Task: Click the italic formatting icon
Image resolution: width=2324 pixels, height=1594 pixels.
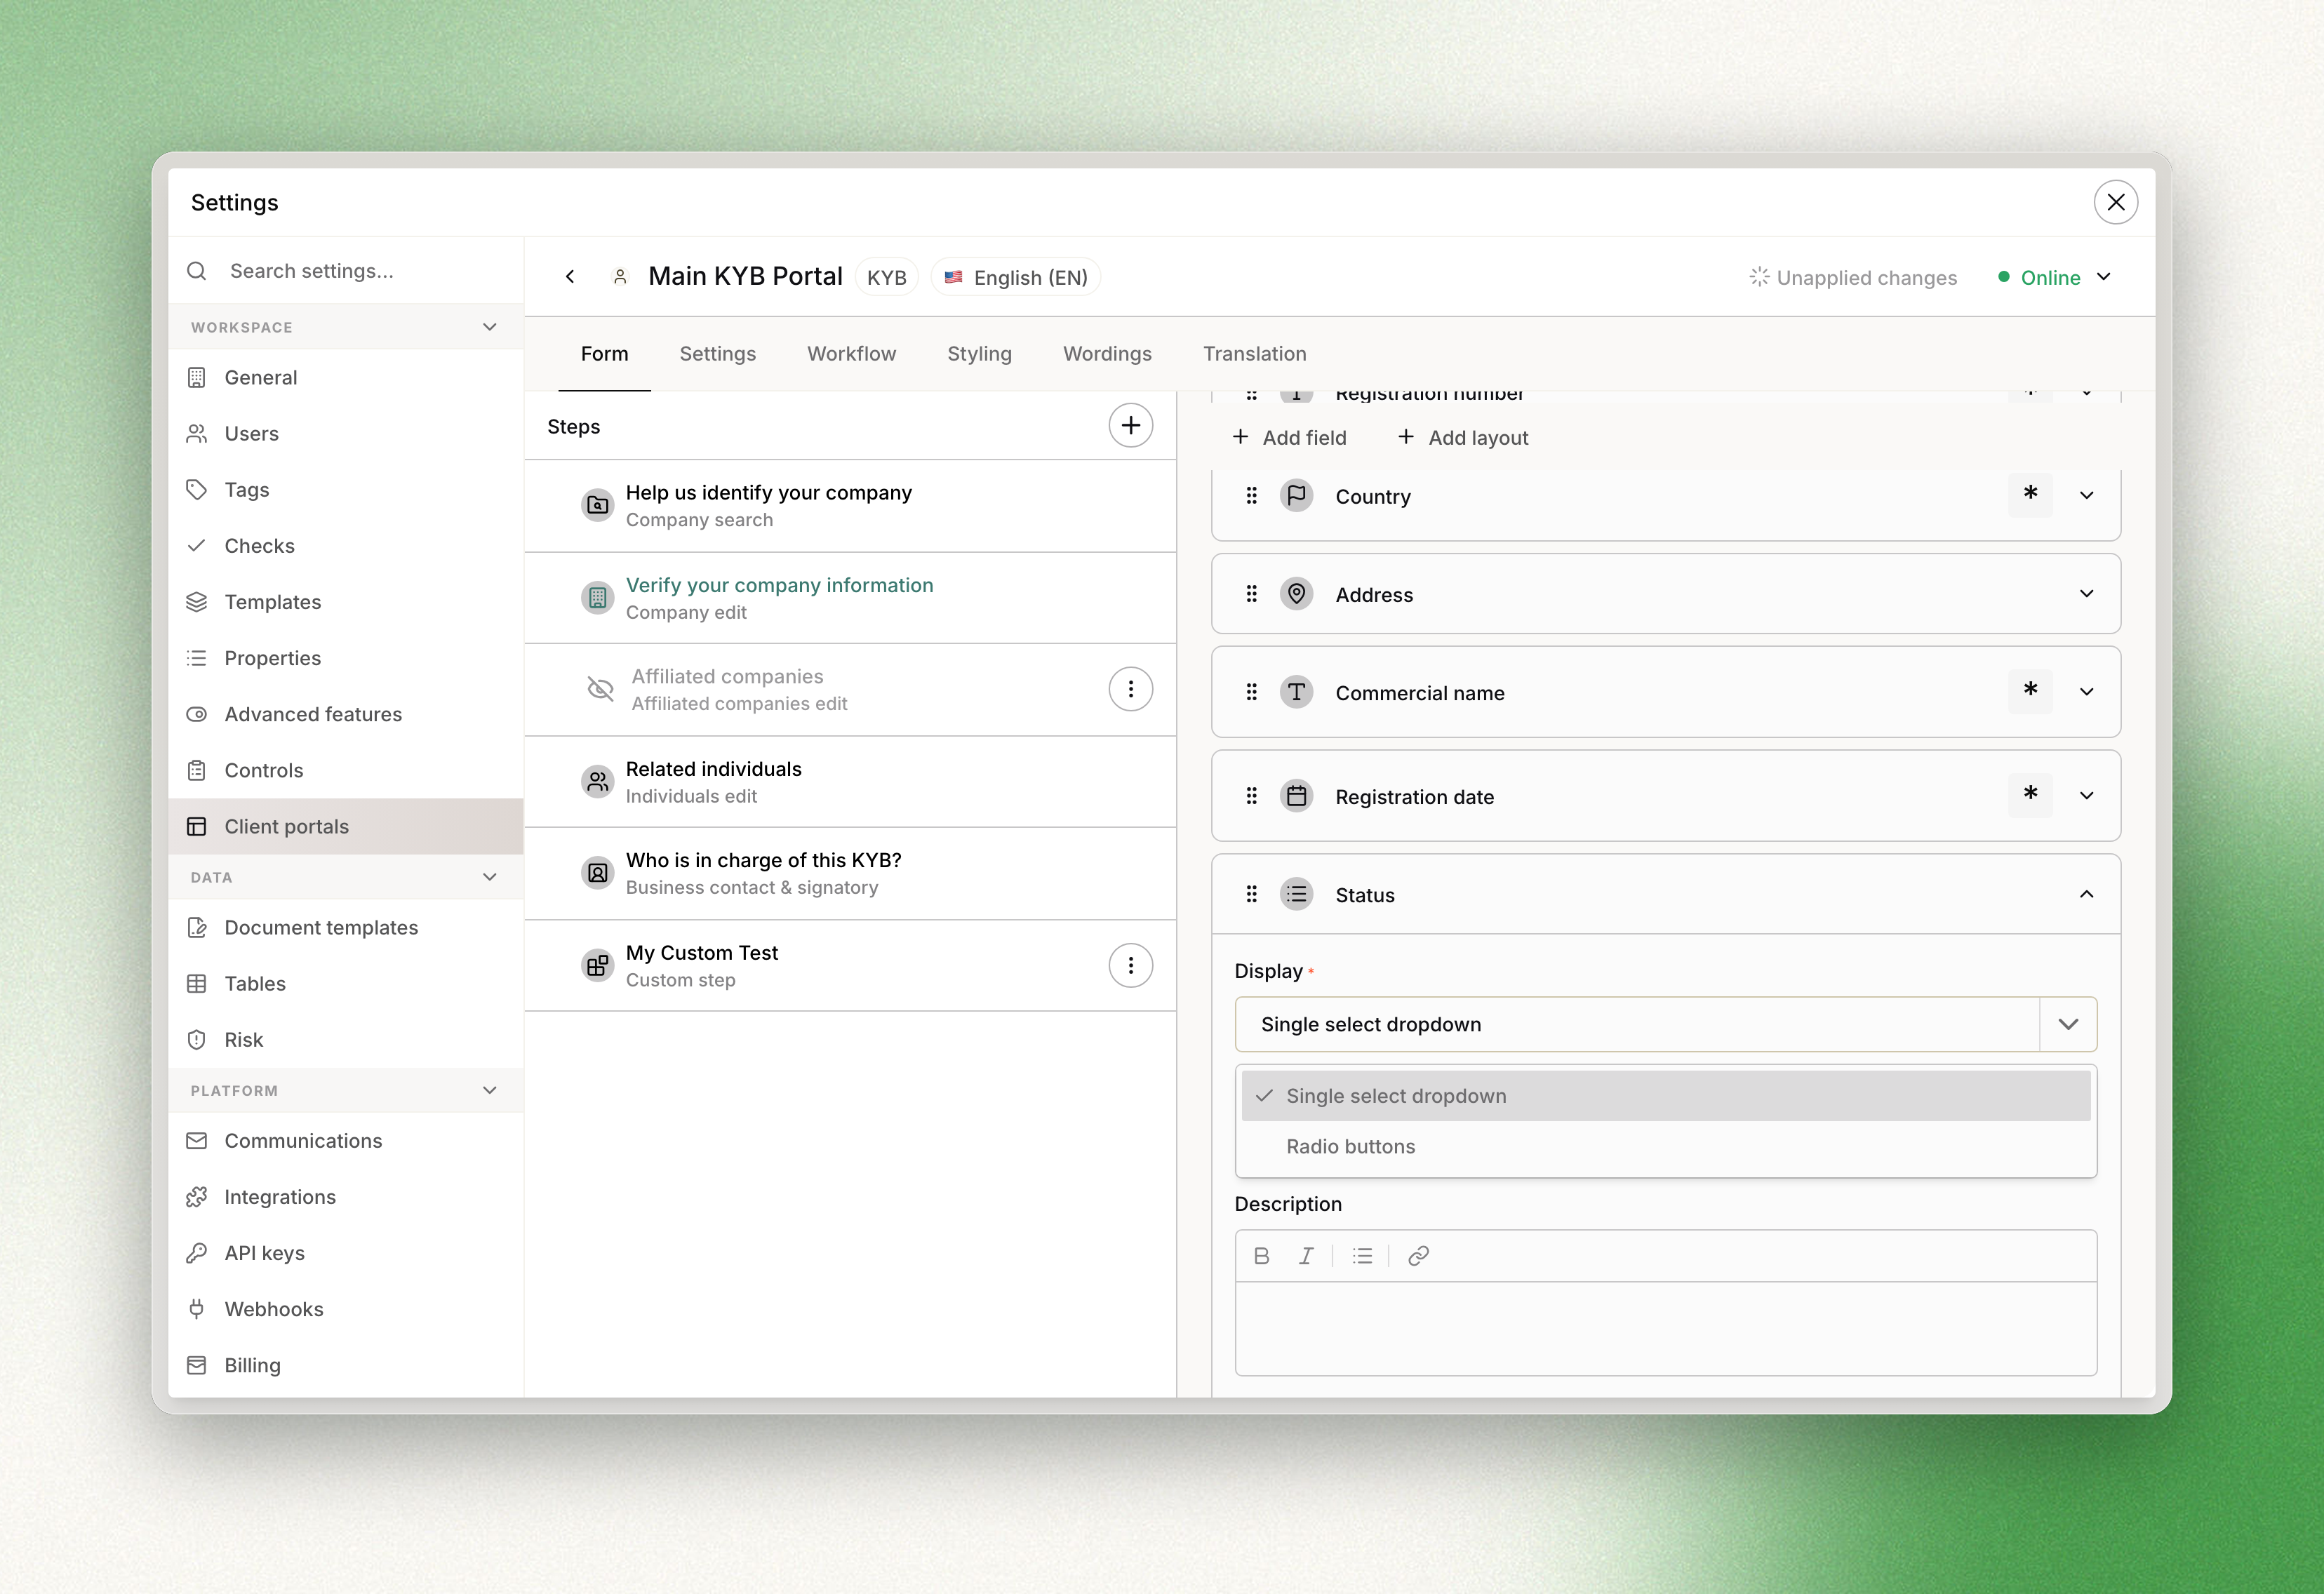Action: [1306, 1256]
